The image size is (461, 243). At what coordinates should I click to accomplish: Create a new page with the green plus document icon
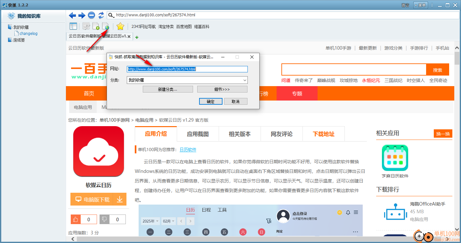tap(96, 26)
